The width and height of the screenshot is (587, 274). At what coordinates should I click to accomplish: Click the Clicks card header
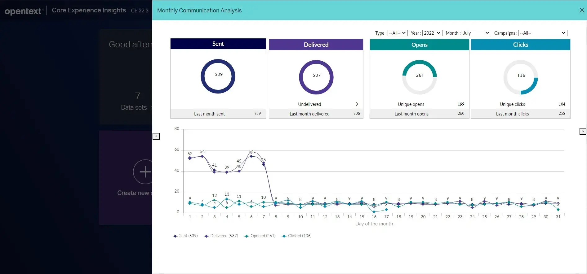[521, 45]
